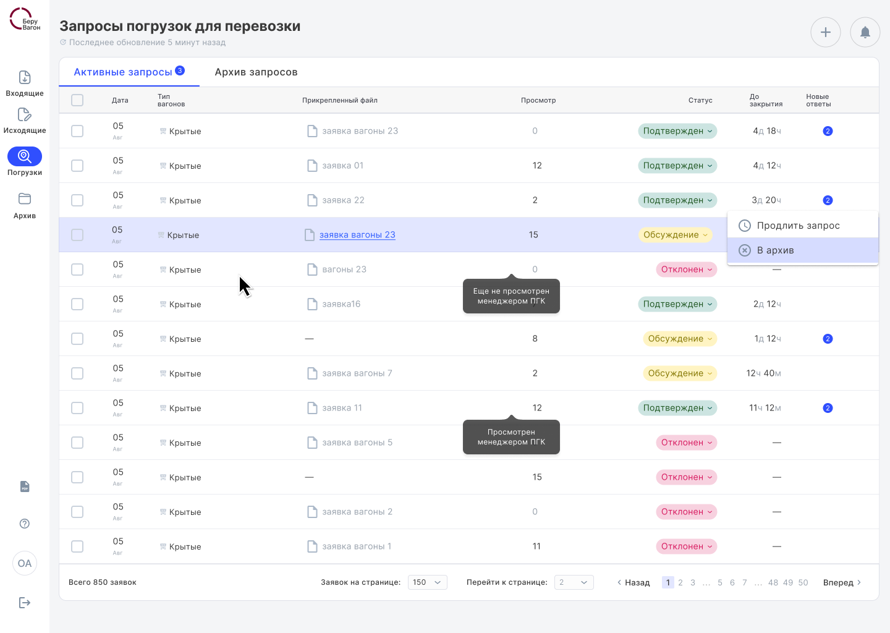Open the Перейти к странице dropdown
Image resolution: width=890 pixels, height=633 pixels.
click(574, 582)
